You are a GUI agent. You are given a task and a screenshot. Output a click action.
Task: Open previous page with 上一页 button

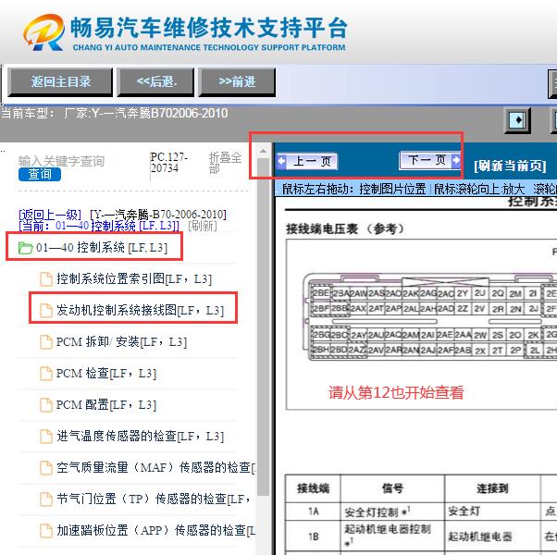307,162
